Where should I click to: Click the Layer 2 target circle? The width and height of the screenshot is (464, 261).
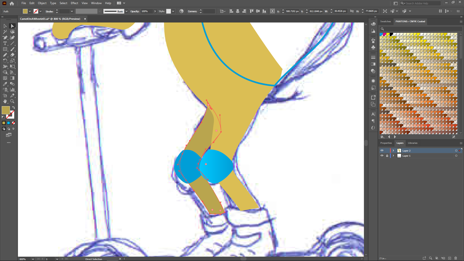tap(456, 150)
